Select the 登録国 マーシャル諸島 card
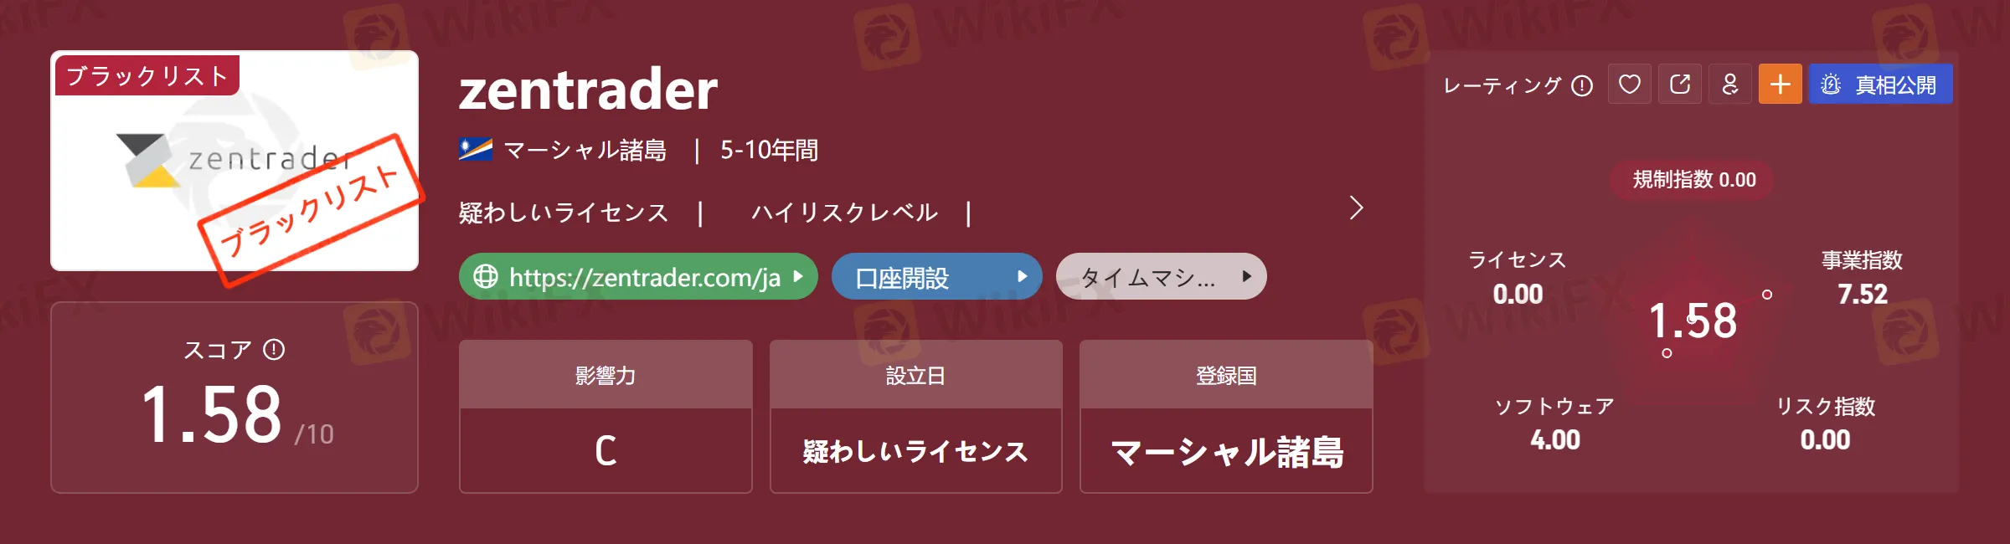2010x544 pixels. pyautogui.click(x=1226, y=416)
